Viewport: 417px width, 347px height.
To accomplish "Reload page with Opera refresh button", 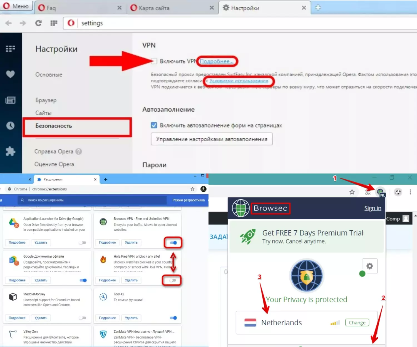I will tap(38, 23).
